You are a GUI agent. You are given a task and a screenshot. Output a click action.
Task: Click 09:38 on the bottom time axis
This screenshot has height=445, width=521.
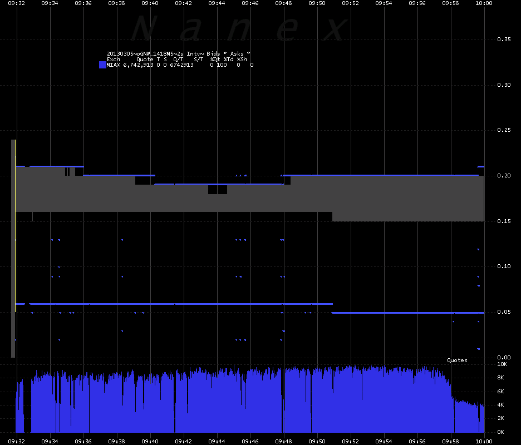coord(117,442)
